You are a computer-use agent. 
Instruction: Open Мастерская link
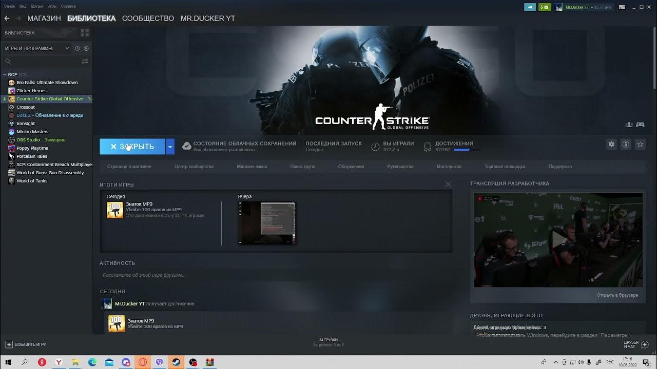tap(449, 167)
